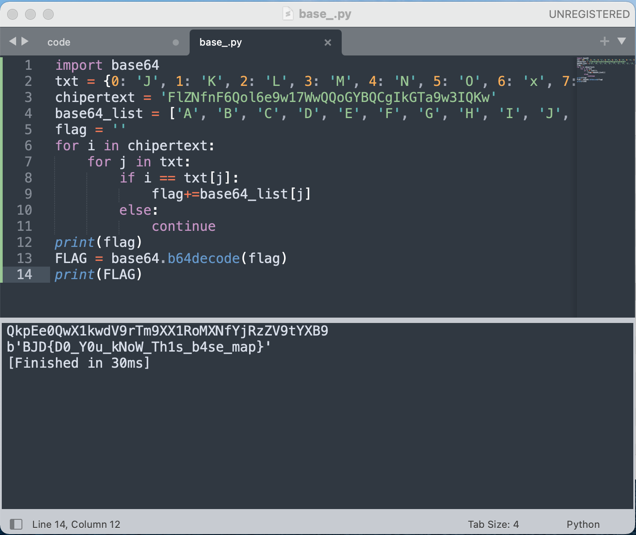
Task: Click 'for i in chipertext:' line
Action: (135, 146)
